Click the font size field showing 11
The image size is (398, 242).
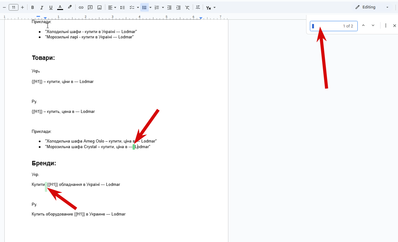click(x=13, y=7)
